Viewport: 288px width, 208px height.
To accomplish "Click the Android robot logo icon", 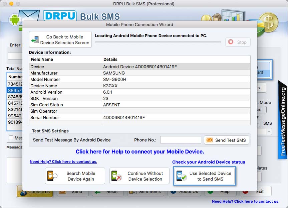I will pyautogui.click(x=15, y=19).
